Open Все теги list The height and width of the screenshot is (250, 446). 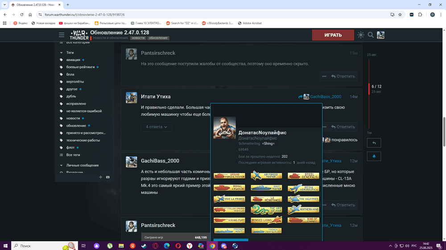pyautogui.click(x=73, y=155)
